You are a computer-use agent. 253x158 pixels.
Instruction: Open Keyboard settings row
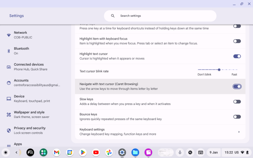coord(160,132)
